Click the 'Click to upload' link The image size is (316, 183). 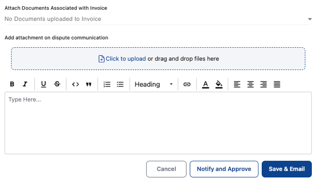coord(125,58)
